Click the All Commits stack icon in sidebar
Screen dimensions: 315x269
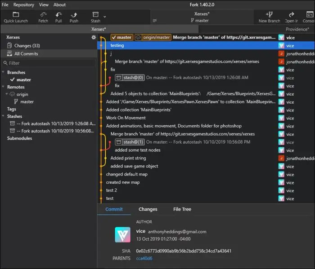pos(9,53)
